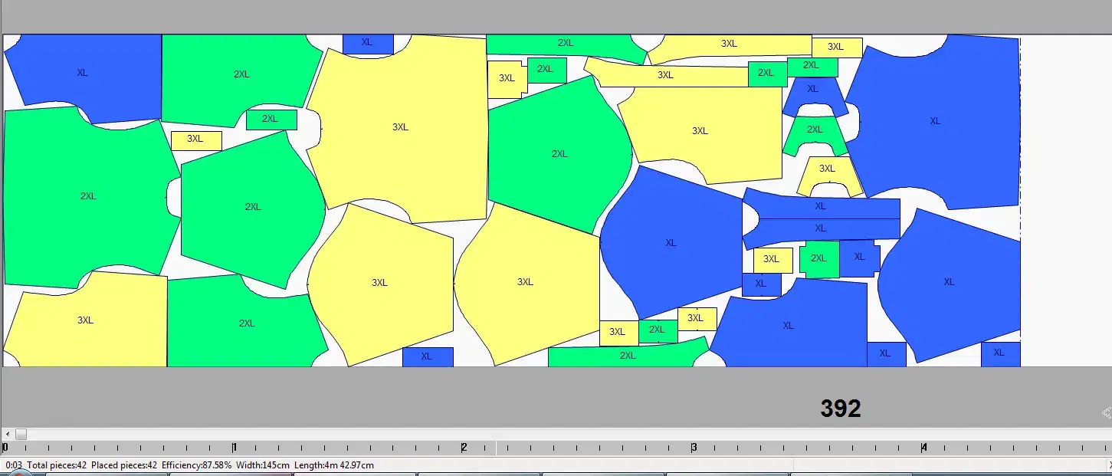The height and width of the screenshot is (476, 1112).
Task: Pick the green 2XL trapezoid piece below blue XL trapezoid
Action: (815, 130)
